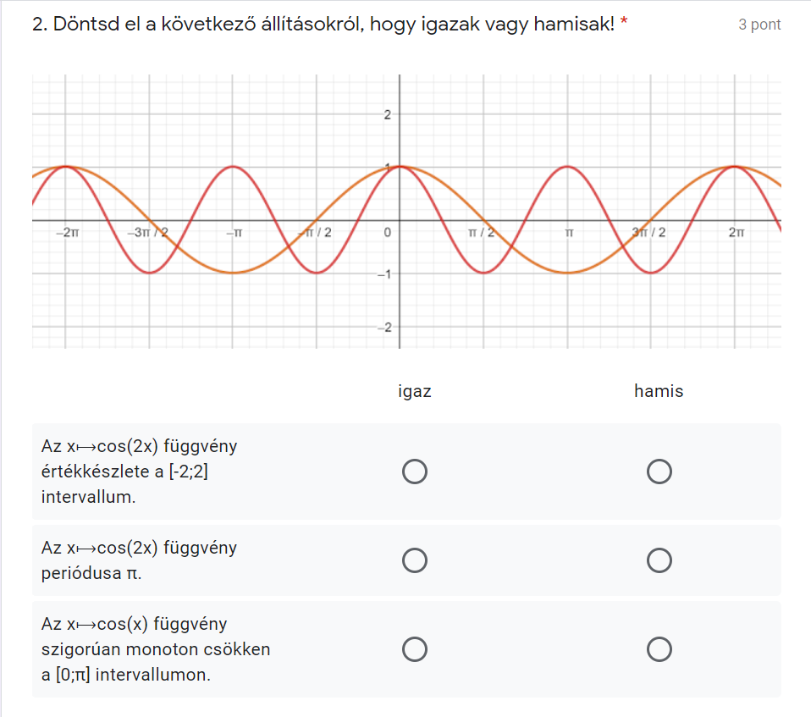Choose igaz for szigorúan monoton csökken statement
811x717 pixels.
pos(415,649)
